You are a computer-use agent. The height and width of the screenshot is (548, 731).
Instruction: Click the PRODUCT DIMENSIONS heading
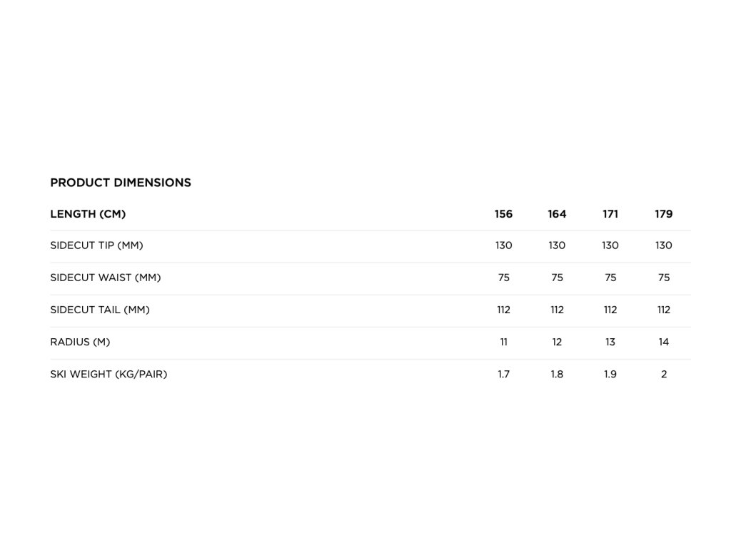[x=120, y=183]
